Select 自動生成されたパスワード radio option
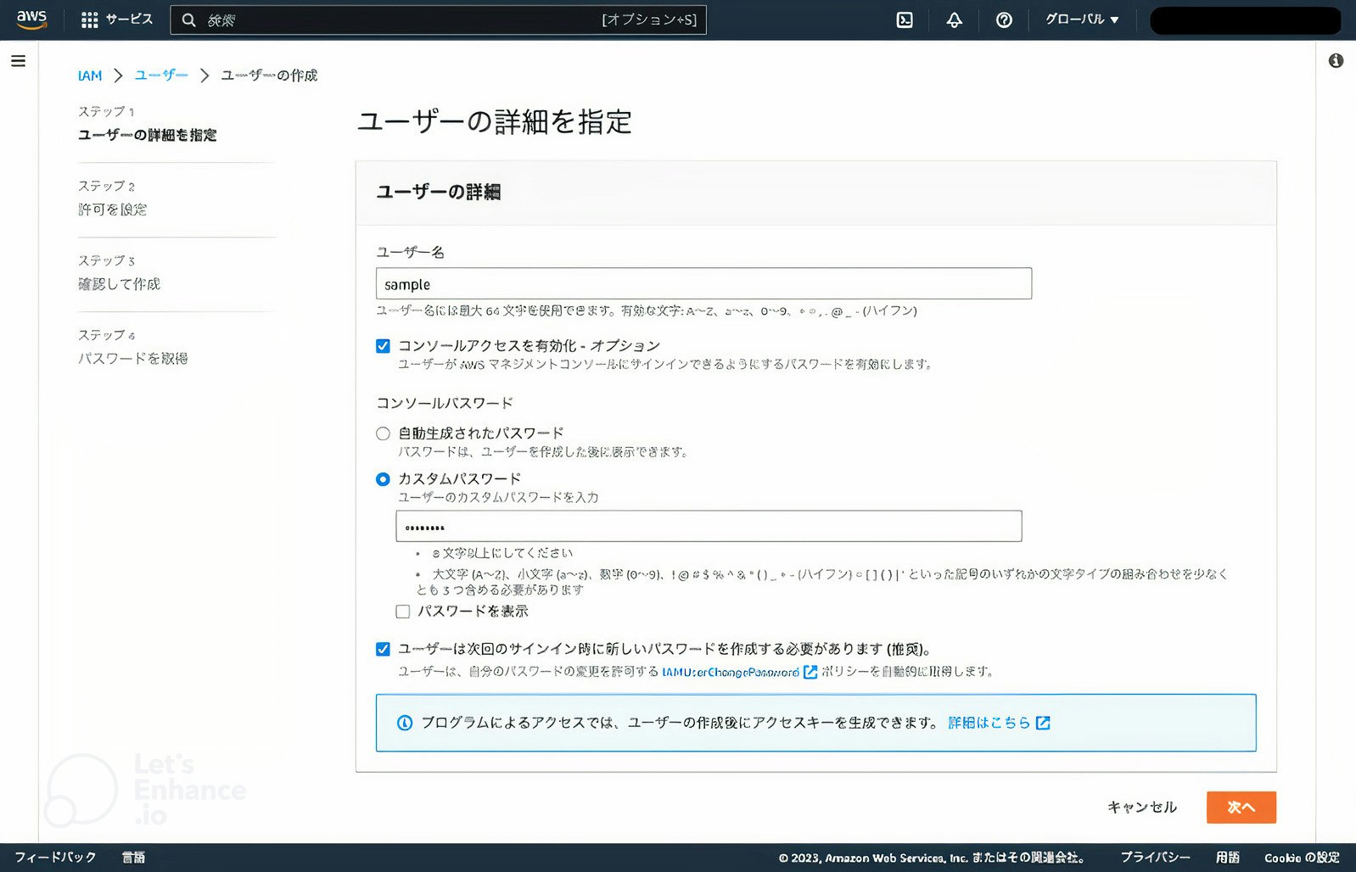The height and width of the screenshot is (872, 1356). coord(383,433)
